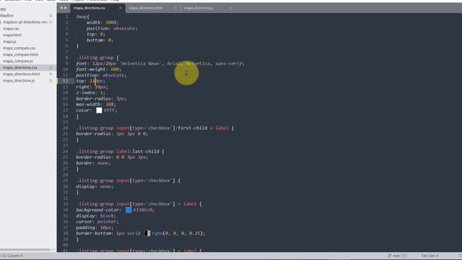Viewport: 462px width, 260px height.
Task: Close the mapa_directions.html tab
Action: tap(175, 8)
